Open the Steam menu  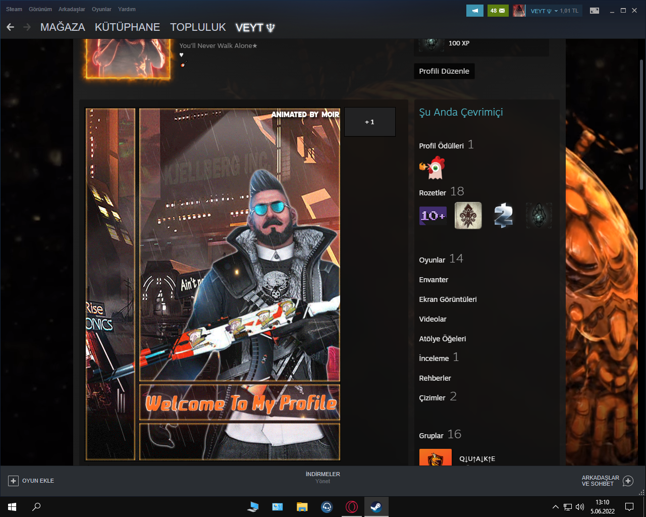click(x=14, y=9)
